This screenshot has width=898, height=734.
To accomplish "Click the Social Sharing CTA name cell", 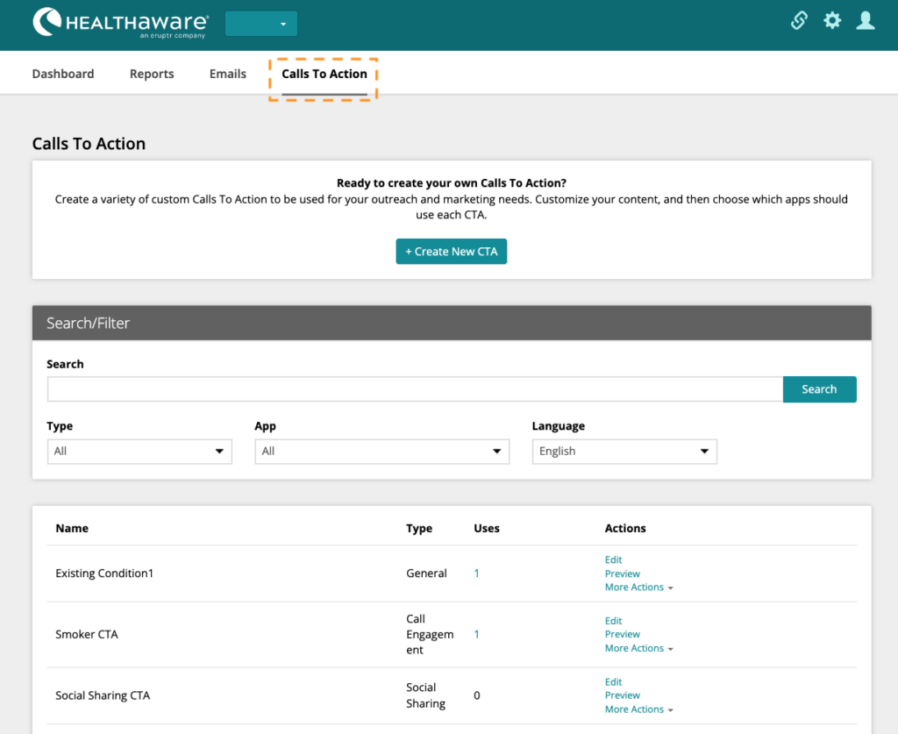I will [103, 695].
